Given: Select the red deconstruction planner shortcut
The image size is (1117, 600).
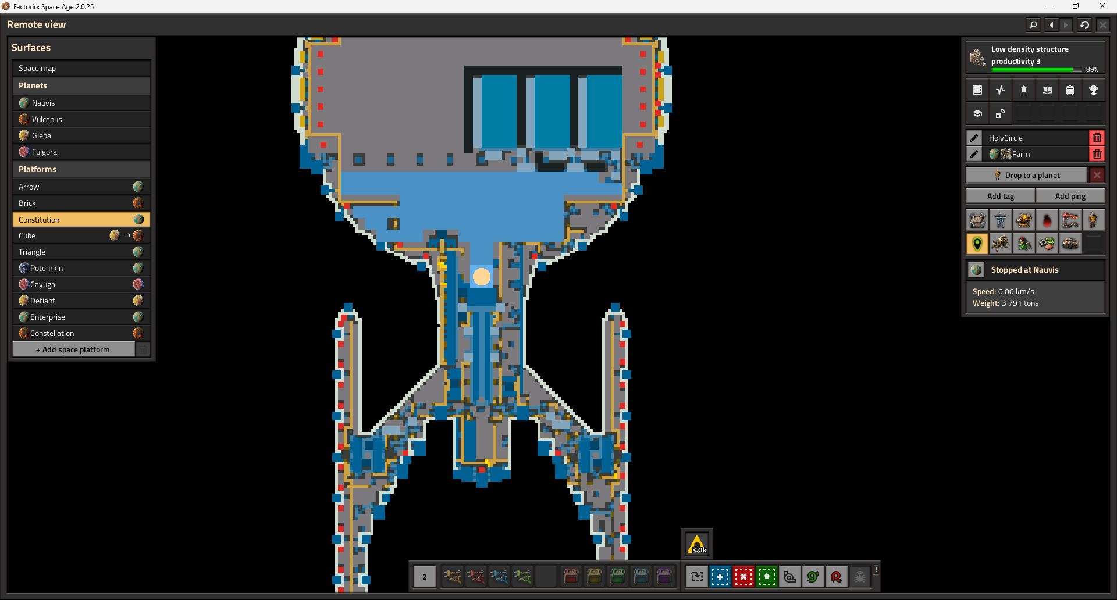Looking at the screenshot, I should (743, 577).
